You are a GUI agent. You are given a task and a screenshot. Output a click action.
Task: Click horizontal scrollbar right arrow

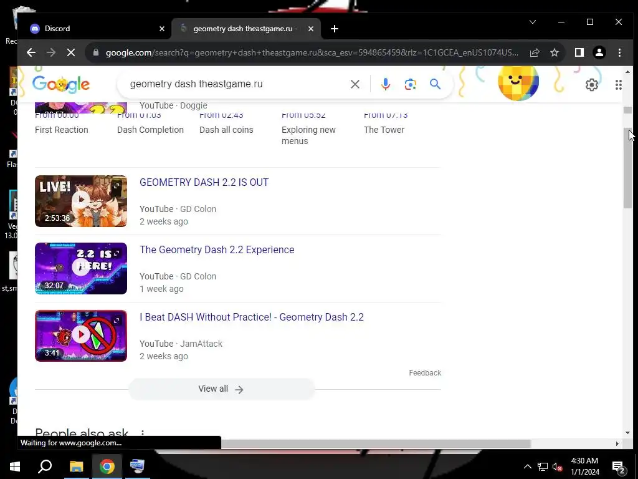(617, 443)
